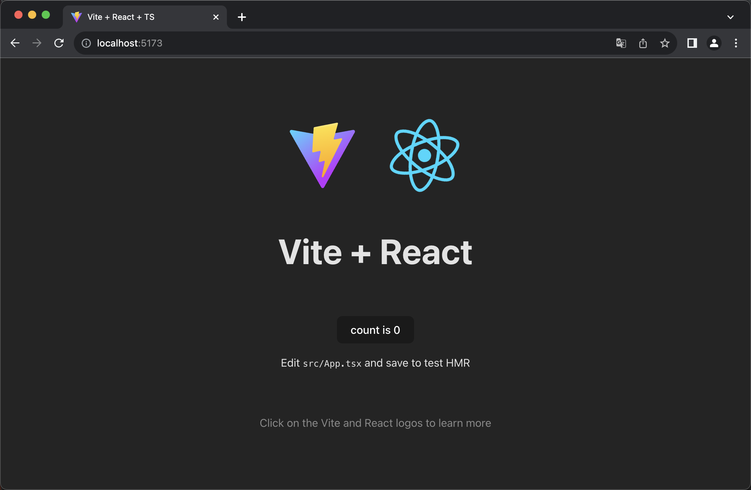Share this page via share icon

point(643,43)
